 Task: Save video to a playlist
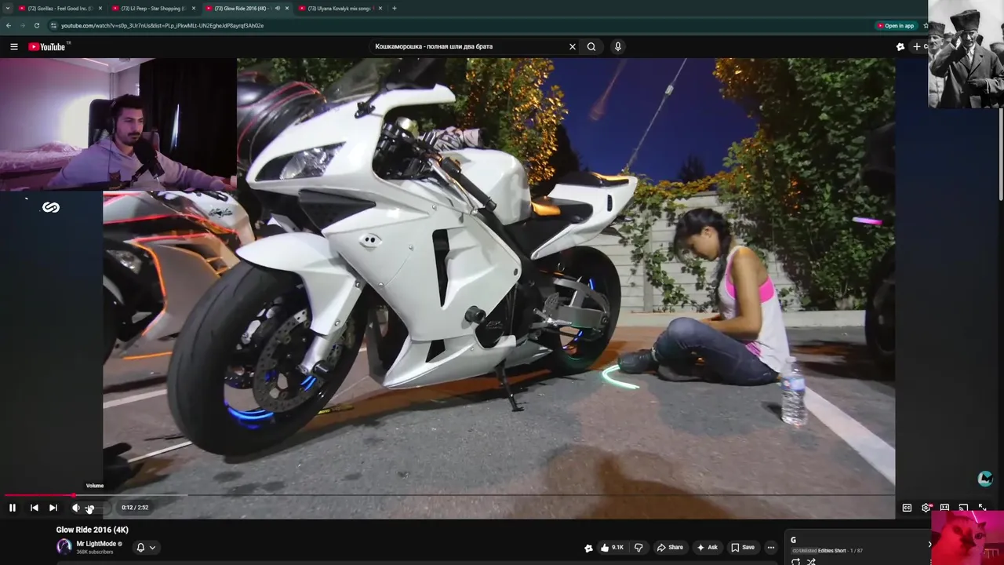point(743,547)
